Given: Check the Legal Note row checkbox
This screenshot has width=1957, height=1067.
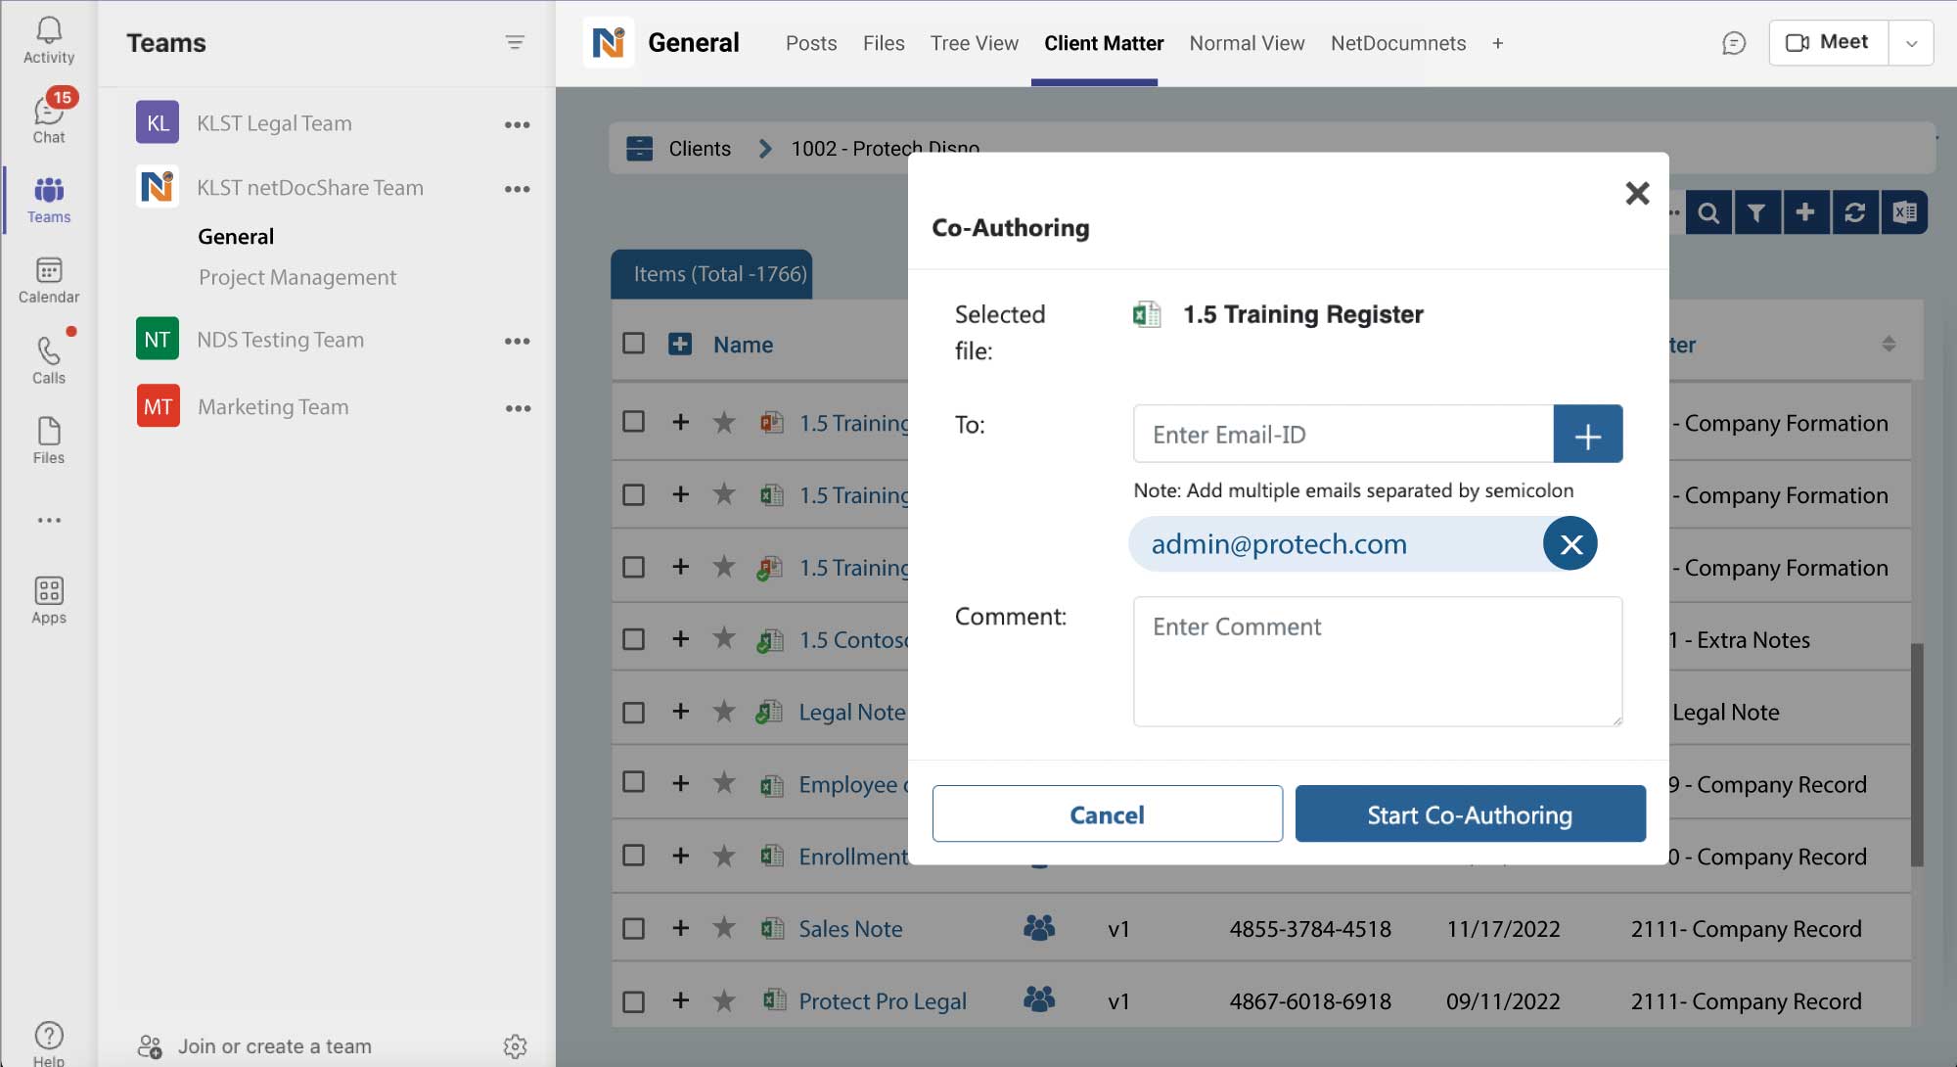Looking at the screenshot, I should click(634, 712).
